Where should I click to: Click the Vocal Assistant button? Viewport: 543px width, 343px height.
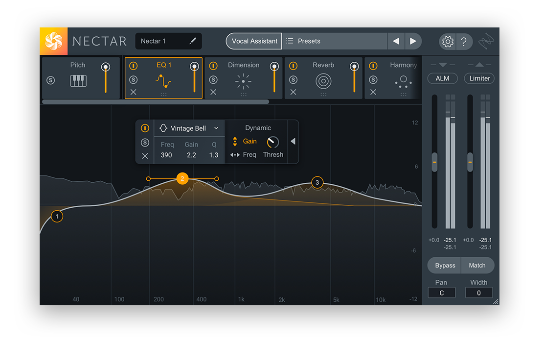[x=254, y=41]
